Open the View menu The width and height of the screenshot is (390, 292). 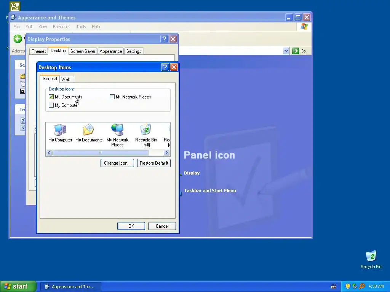coord(43,27)
